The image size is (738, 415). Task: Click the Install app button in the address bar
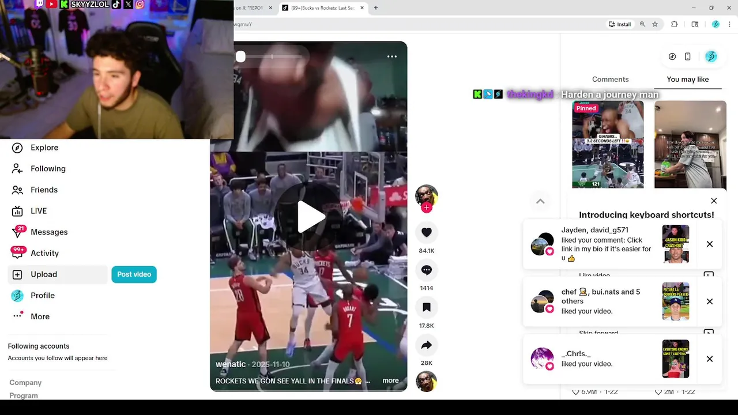(620, 24)
